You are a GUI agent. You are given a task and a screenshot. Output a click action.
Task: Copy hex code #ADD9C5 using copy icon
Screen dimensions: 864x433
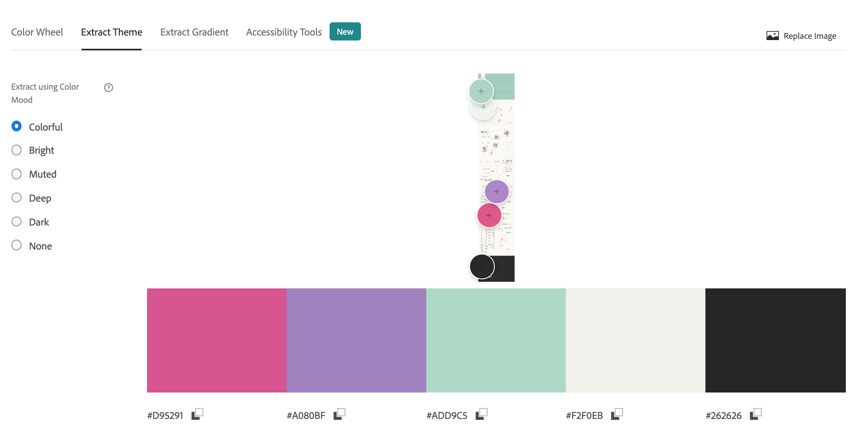482,414
